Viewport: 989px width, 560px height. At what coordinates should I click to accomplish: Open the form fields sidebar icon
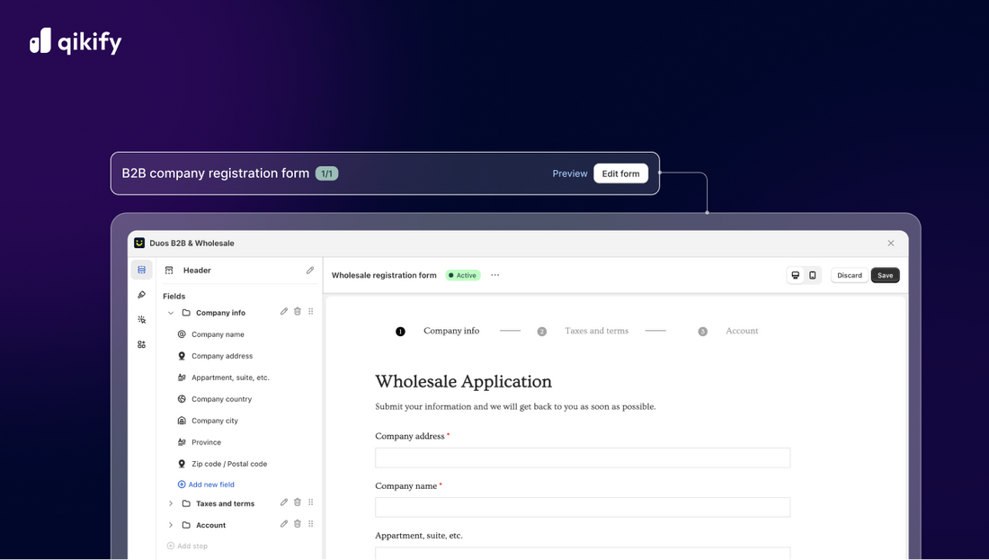[x=141, y=270]
